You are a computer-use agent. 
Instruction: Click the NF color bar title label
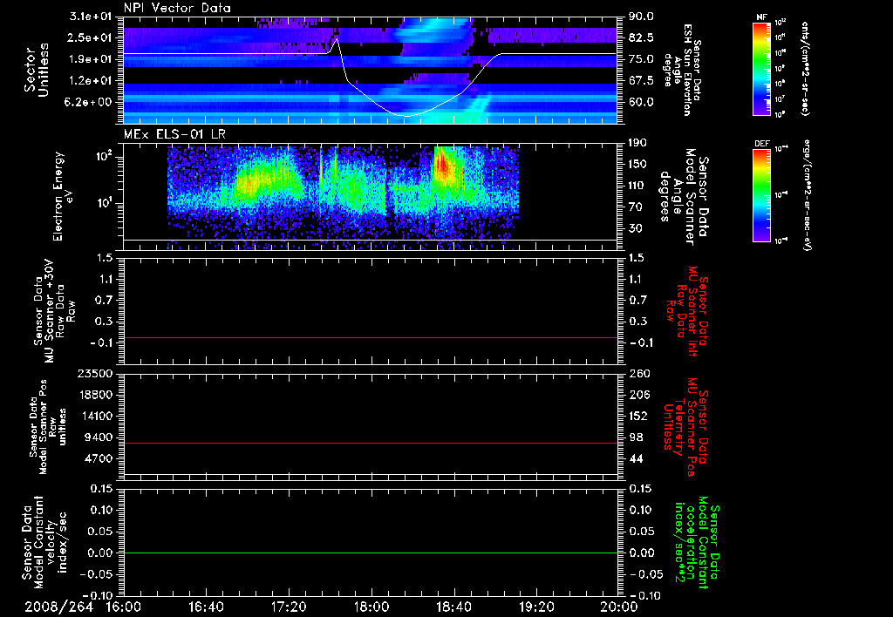pos(761,17)
